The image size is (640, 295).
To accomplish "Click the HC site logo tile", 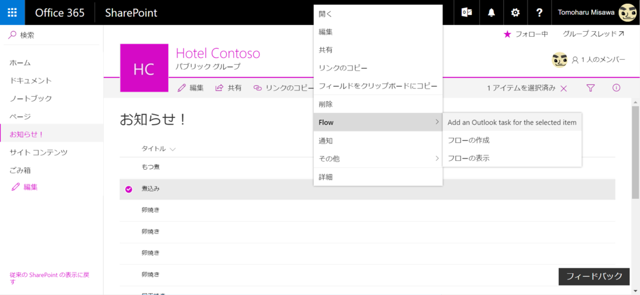I will click(x=144, y=67).
